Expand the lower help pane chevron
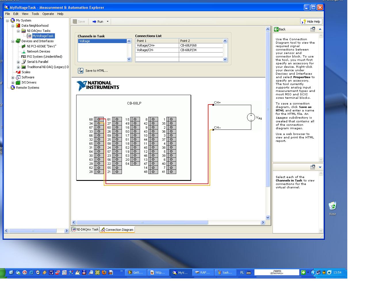This screenshot has height=294, width=368. [320, 167]
